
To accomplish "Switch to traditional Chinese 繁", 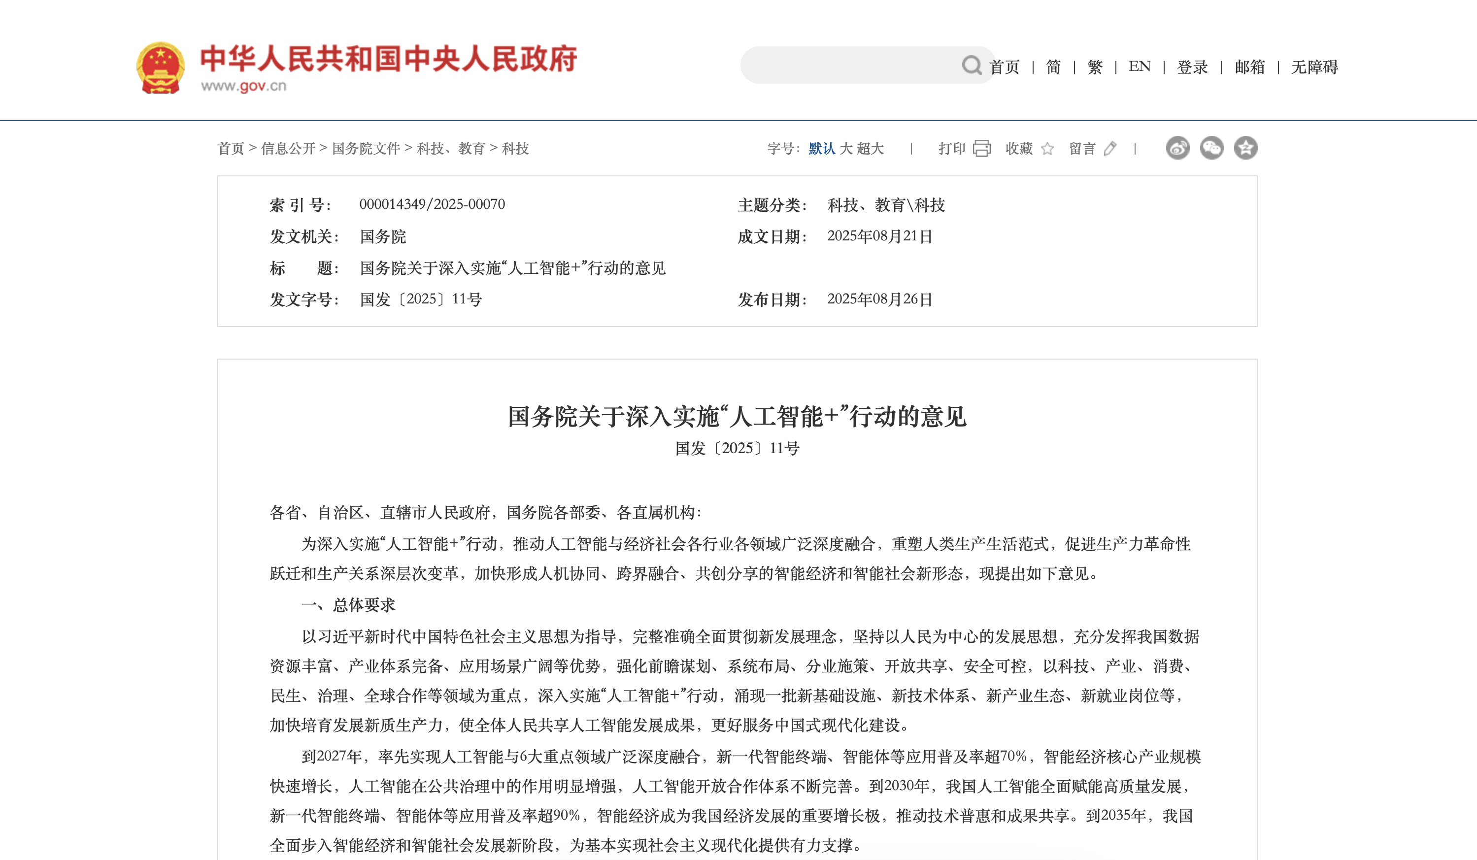I will coord(1094,67).
